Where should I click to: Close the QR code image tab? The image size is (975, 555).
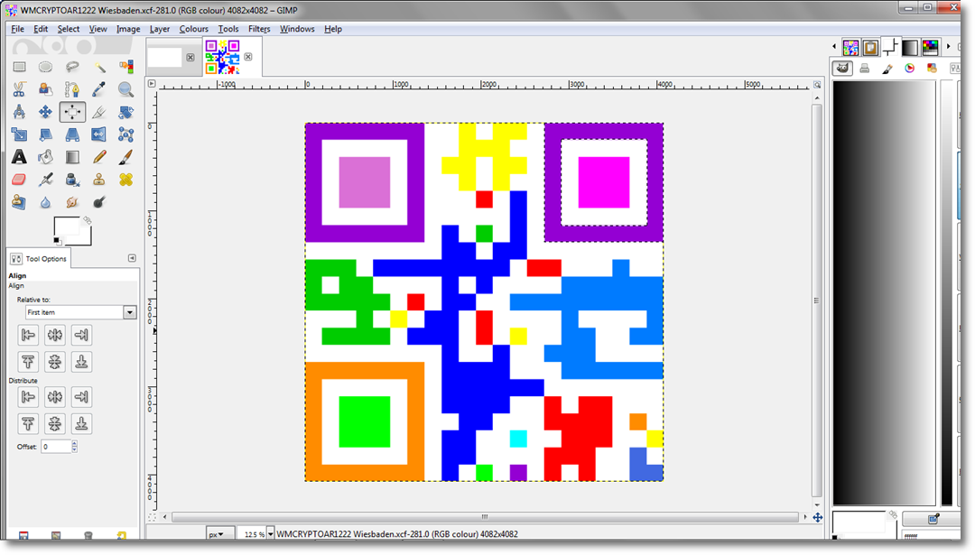pyautogui.click(x=248, y=57)
